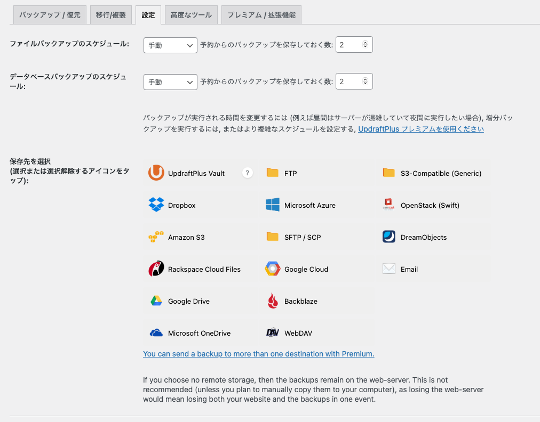Pick the SFTP / SCP folder icon
540x422 pixels.
273,237
